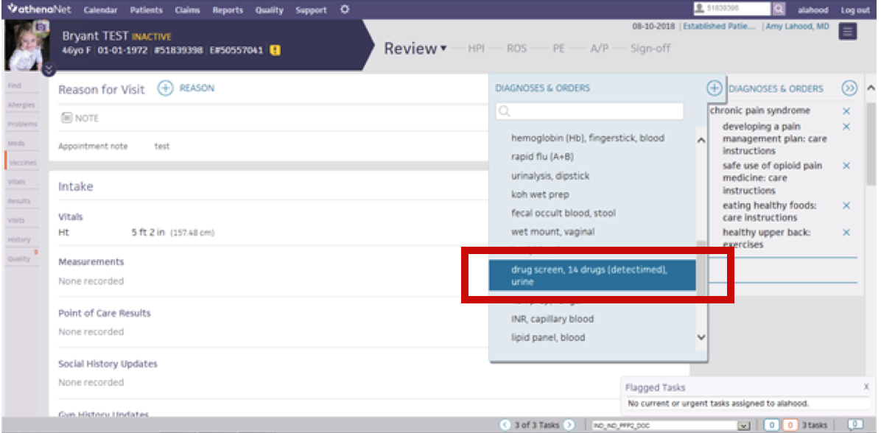Open the hamburger menu icon near provider name
The width and height of the screenshot is (881, 433).
coord(848,31)
